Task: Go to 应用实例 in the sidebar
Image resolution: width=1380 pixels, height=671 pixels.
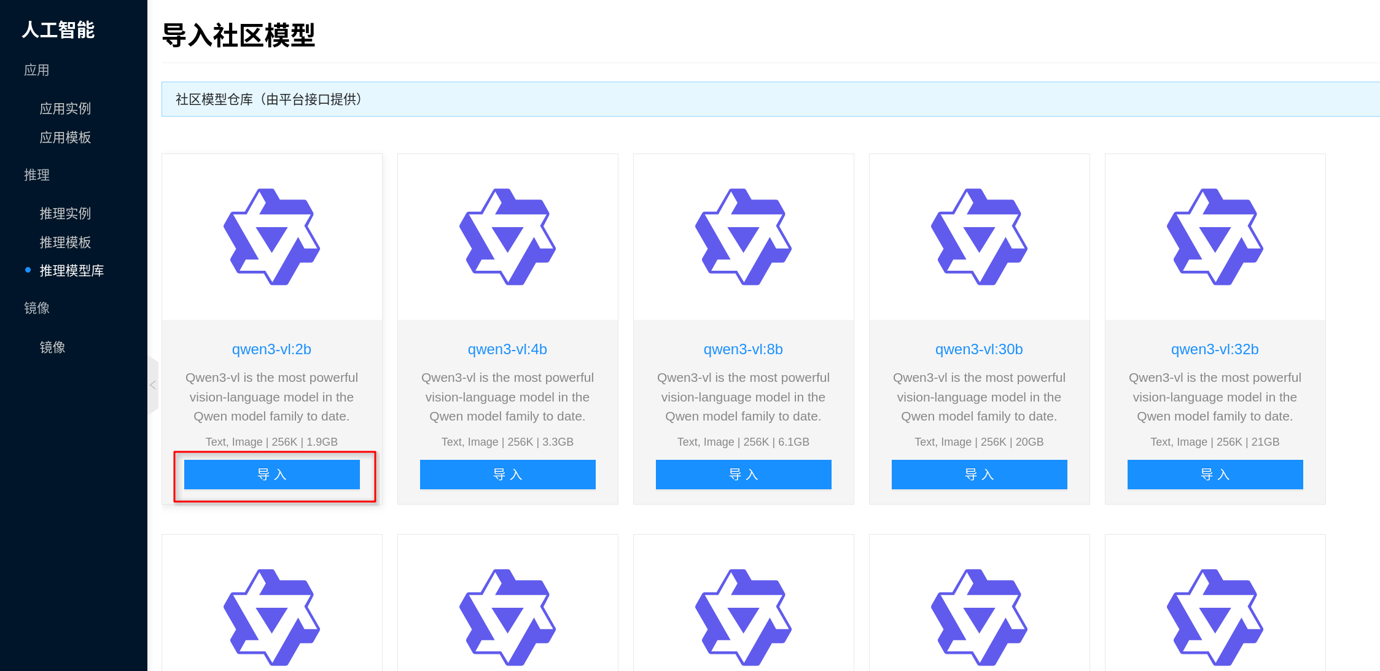Action: click(65, 109)
